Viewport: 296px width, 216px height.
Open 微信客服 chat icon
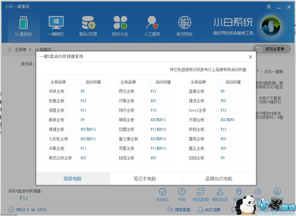click(170, 210)
